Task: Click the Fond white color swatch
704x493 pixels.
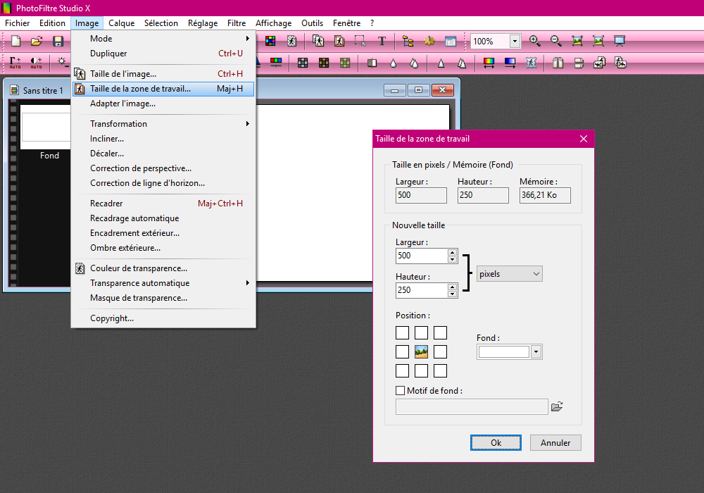Action: [504, 352]
